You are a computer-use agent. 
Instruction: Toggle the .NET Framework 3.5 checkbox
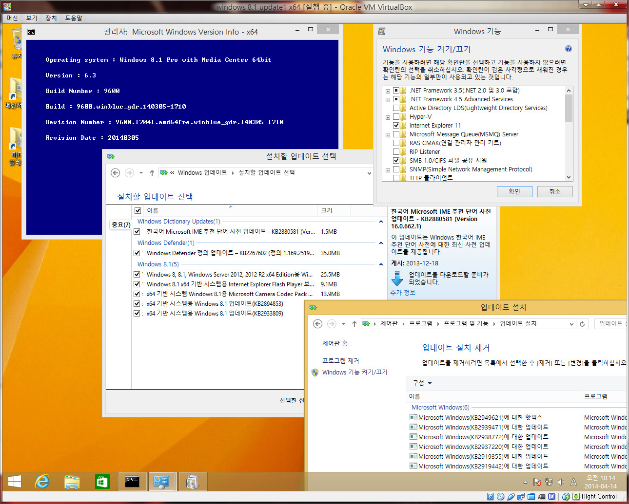(x=396, y=91)
